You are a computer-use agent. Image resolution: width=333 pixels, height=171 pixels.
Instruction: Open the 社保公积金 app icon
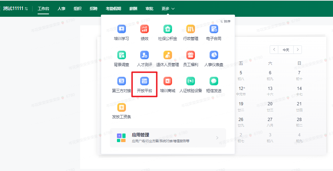click(x=167, y=29)
